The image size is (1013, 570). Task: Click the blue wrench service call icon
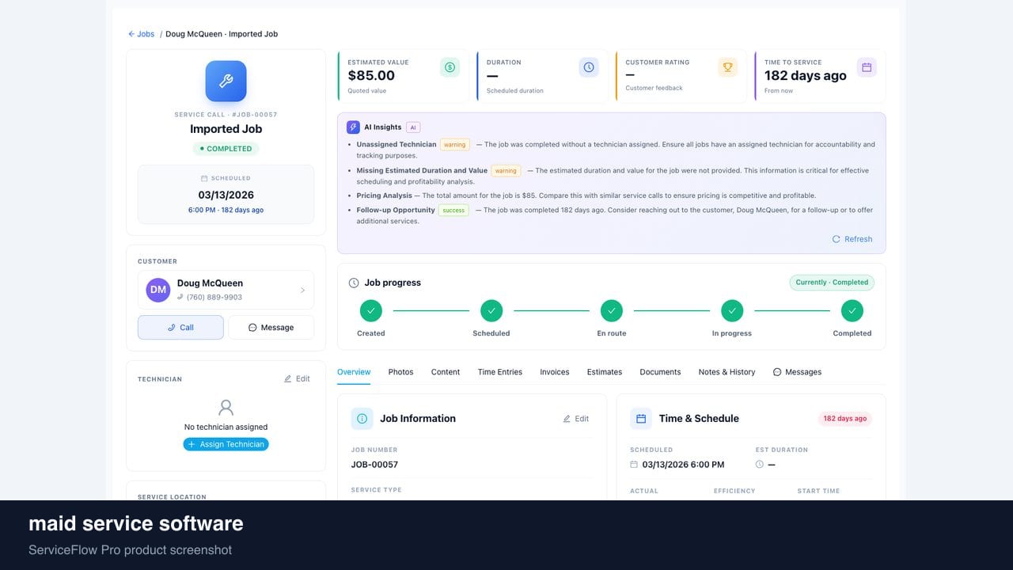coord(226,82)
